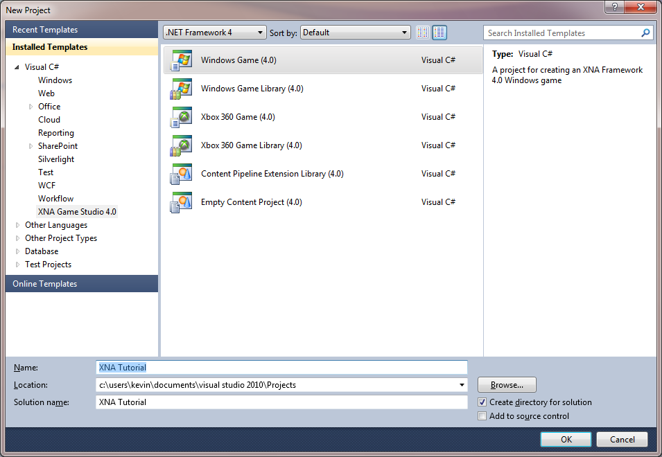Viewport: 662px width, 457px height.
Task: Select the Other Languages tree label
Action: pos(56,225)
